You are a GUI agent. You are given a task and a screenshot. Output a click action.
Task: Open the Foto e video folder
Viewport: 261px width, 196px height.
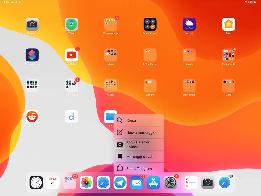71,86
